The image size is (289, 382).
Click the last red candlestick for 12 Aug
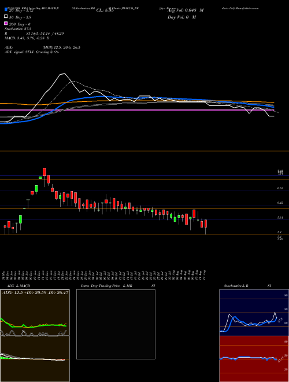[x=206, y=223]
